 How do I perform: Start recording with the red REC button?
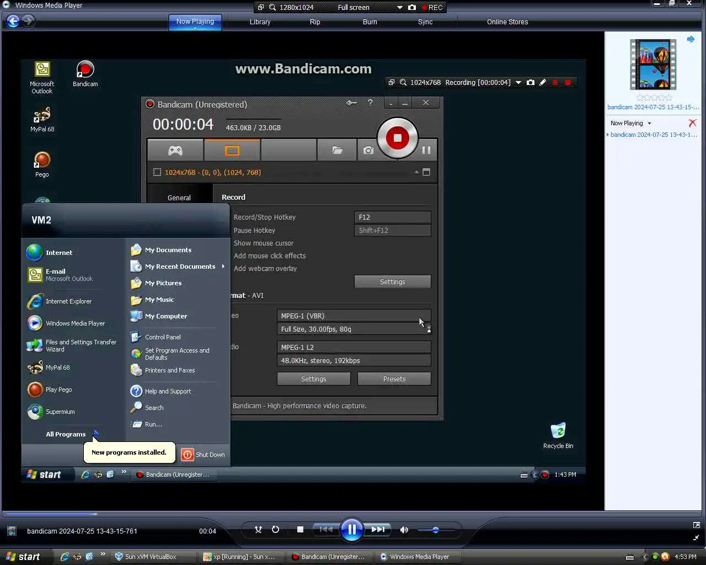point(432,7)
